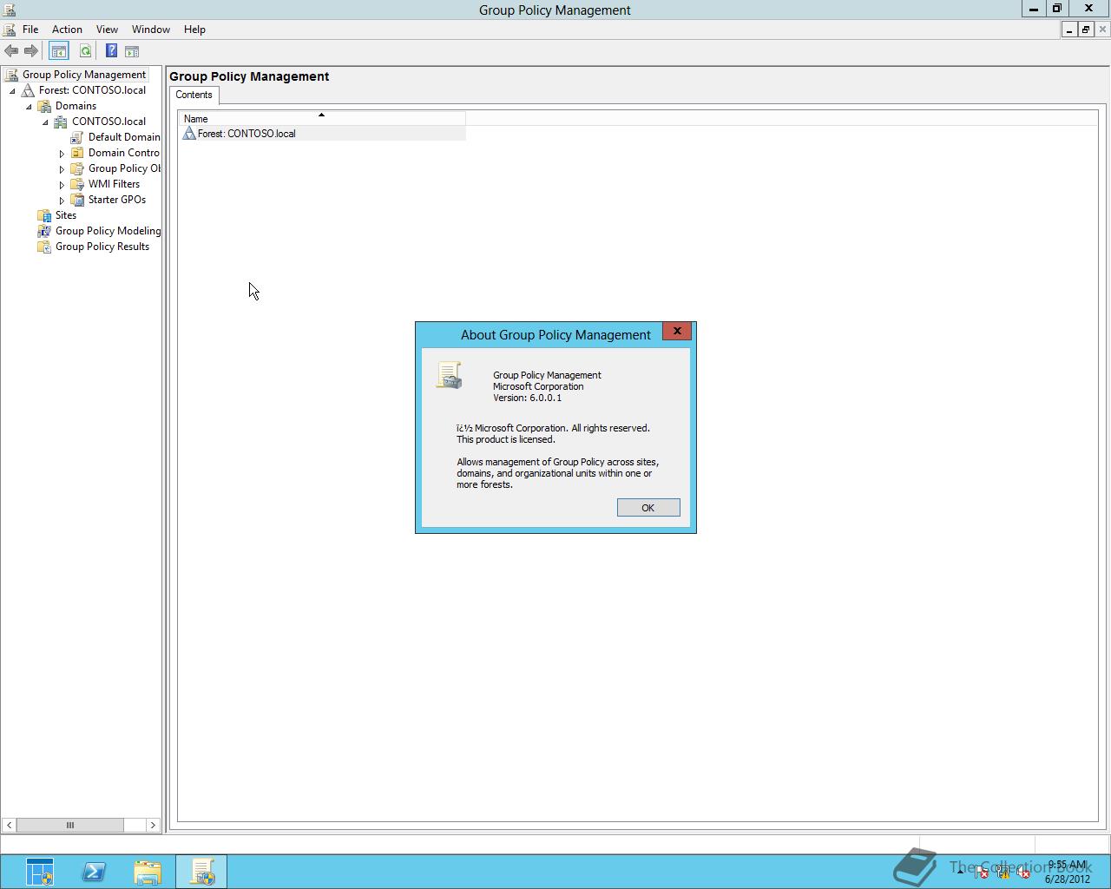Click the Refresh toolbar icon
Screen dimensions: 1111x889
(x=85, y=51)
